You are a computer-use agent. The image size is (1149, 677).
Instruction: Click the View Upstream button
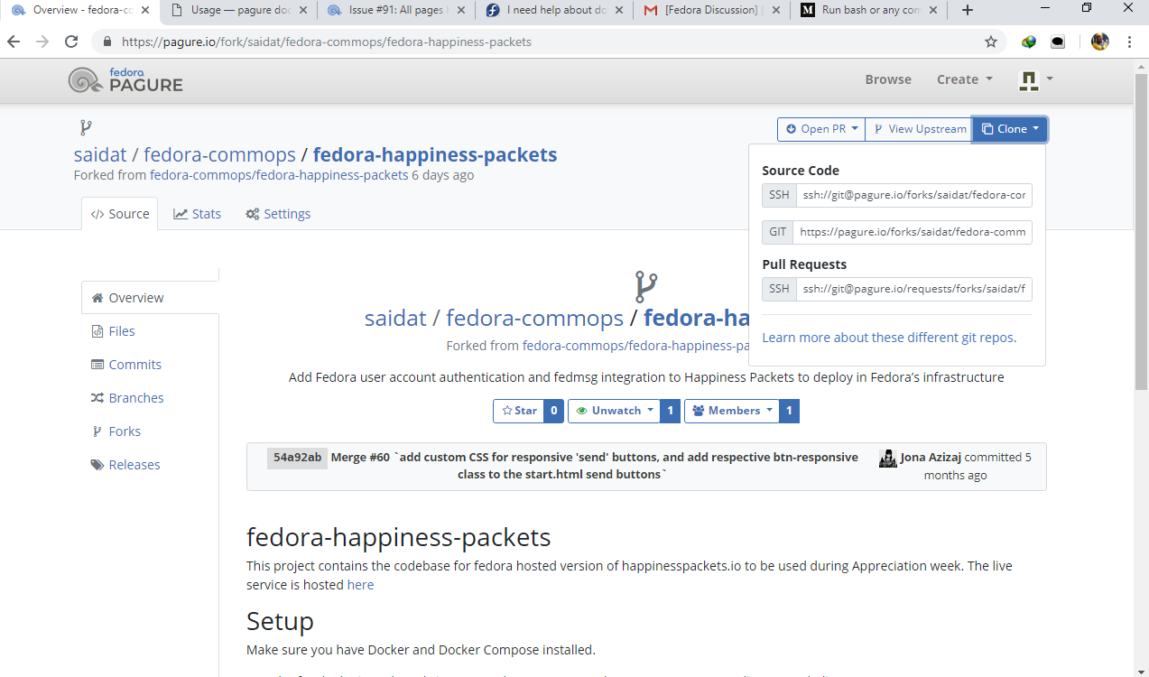[919, 129]
